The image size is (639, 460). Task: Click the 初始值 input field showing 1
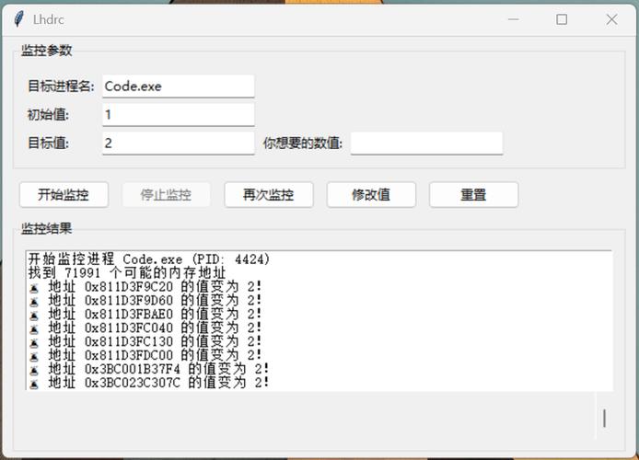click(x=178, y=114)
